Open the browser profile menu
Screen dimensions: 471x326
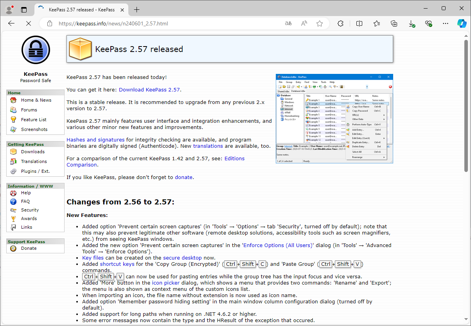(x=9, y=9)
